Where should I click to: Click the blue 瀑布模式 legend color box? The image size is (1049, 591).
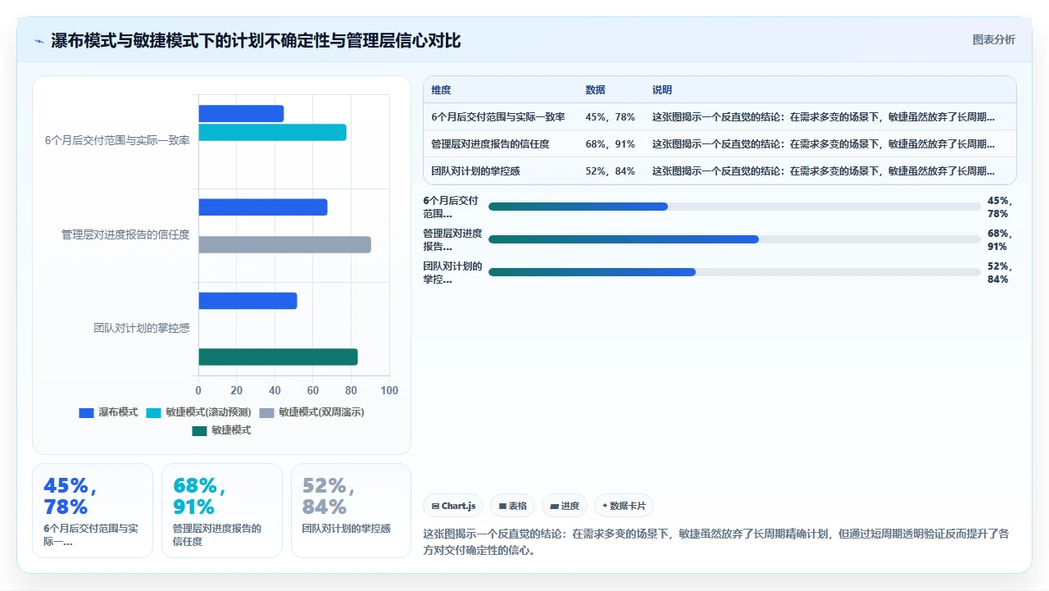86,413
